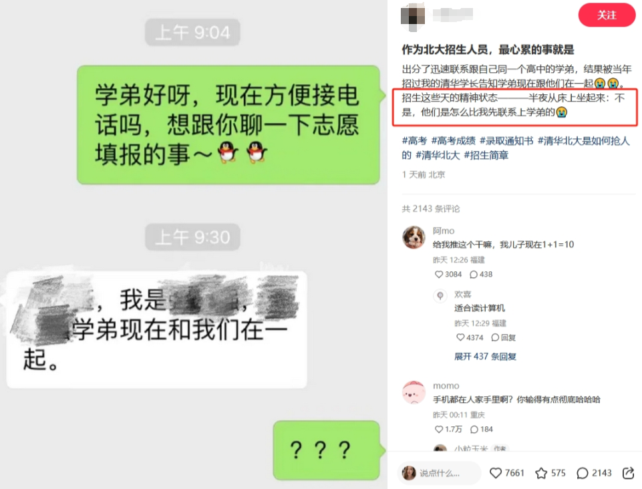Reply to 欢喜 via 回复 icon
The image size is (642, 489).
pyautogui.click(x=504, y=337)
